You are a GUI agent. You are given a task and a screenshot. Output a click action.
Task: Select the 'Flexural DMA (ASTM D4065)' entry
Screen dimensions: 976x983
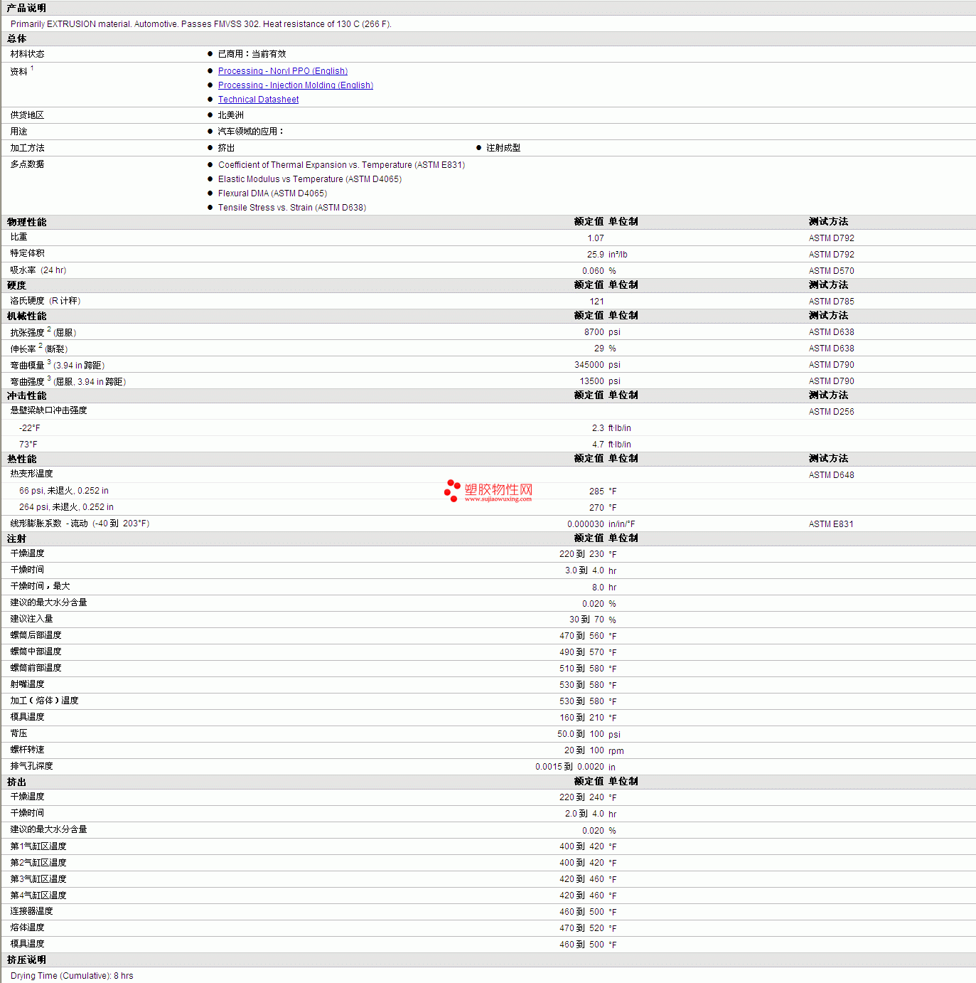click(x=273, y=193)
